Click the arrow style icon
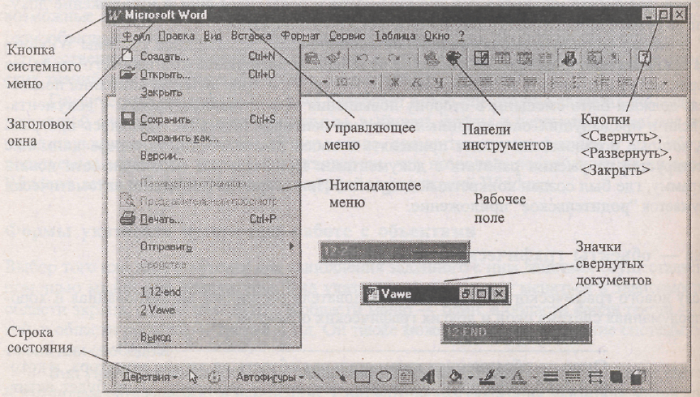This screenshot has height=397, width=700. [595, 377]
